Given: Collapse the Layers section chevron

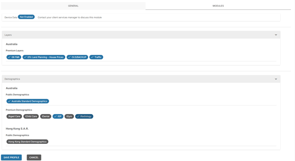Looking at the screenshot, I should point(276,35).
